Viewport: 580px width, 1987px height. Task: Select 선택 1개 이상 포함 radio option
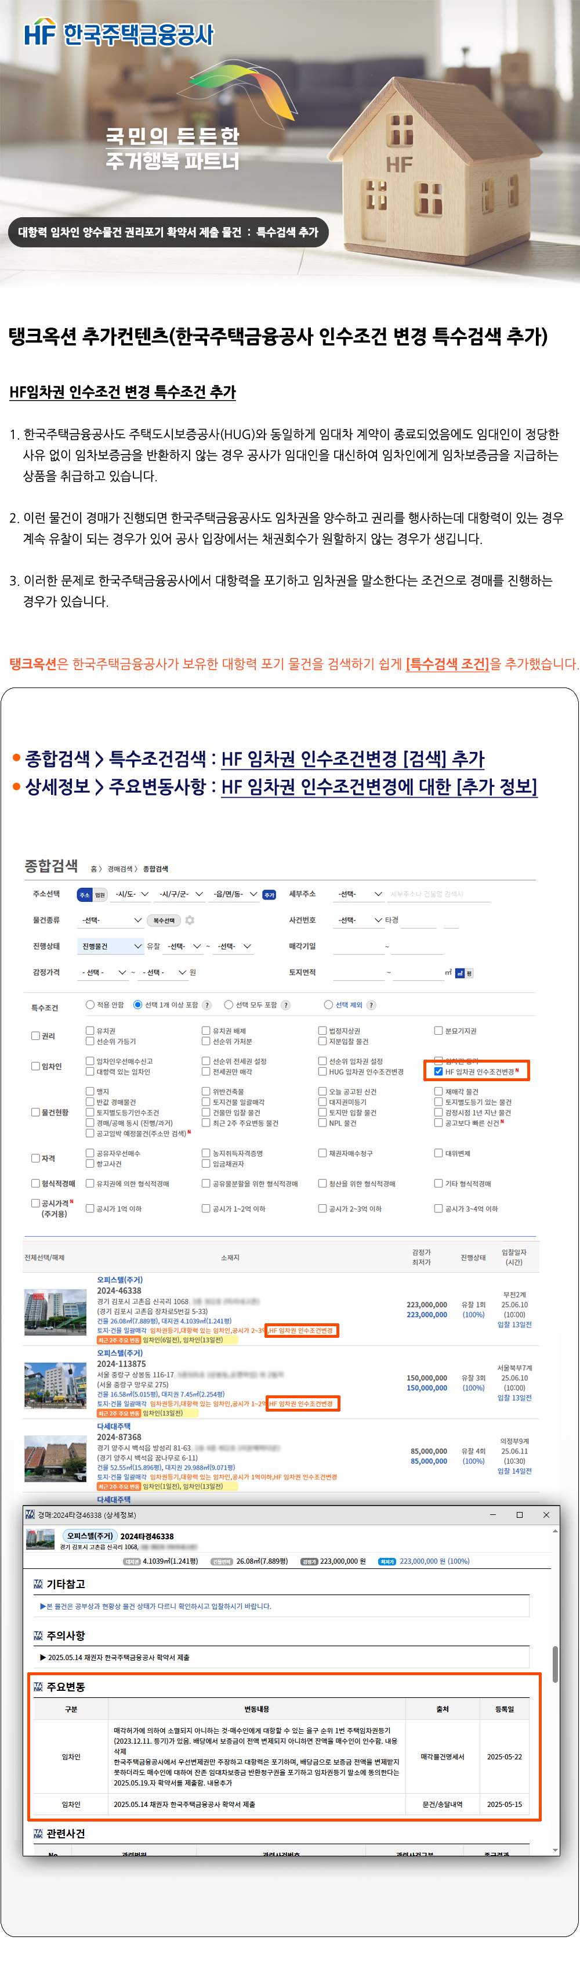point(138,1005)
